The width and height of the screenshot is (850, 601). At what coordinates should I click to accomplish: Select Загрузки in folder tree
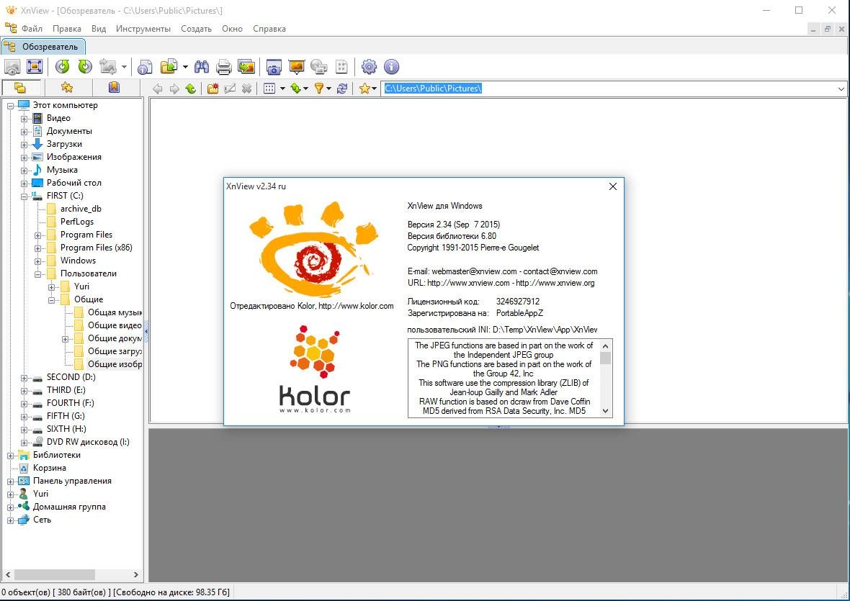tap(64, 144)
